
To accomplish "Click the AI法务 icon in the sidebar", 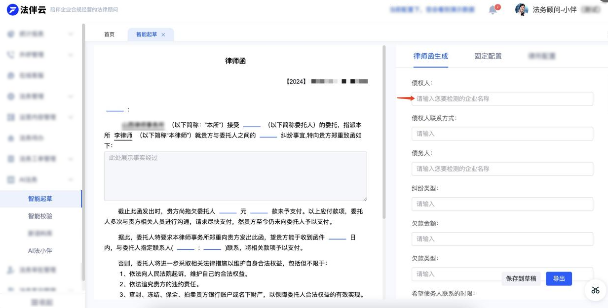I will [x=11, y=180].
